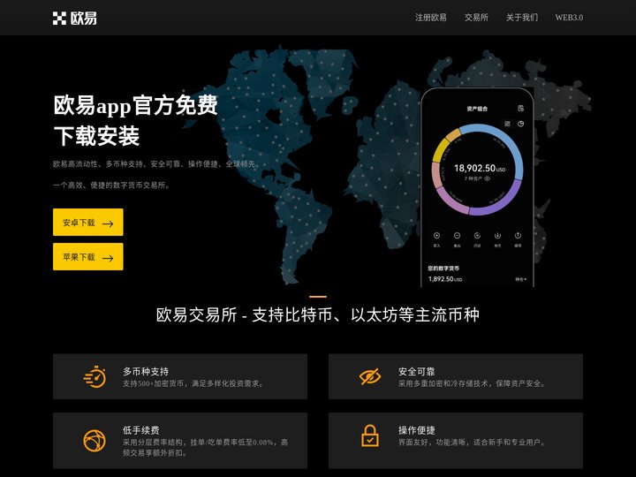The width and height of the screenshot is (636, 477).
Task: Click the 欧易 logo in the header
Action: point(74,19)
